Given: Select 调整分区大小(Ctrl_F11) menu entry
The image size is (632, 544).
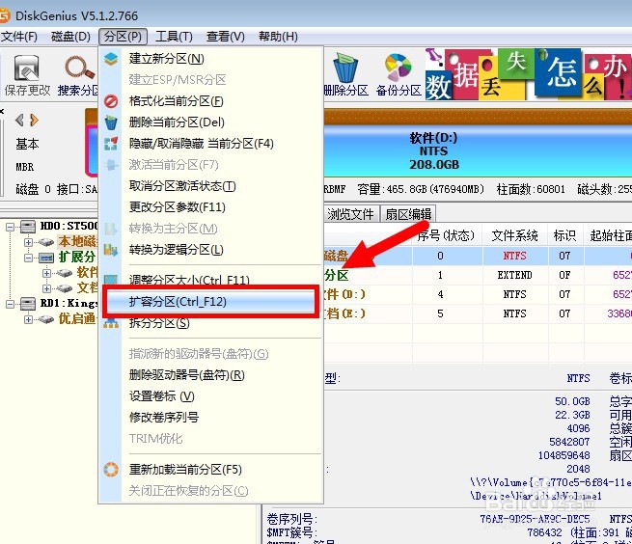Looking at the screenshot, I should click(x=210, y=280).
